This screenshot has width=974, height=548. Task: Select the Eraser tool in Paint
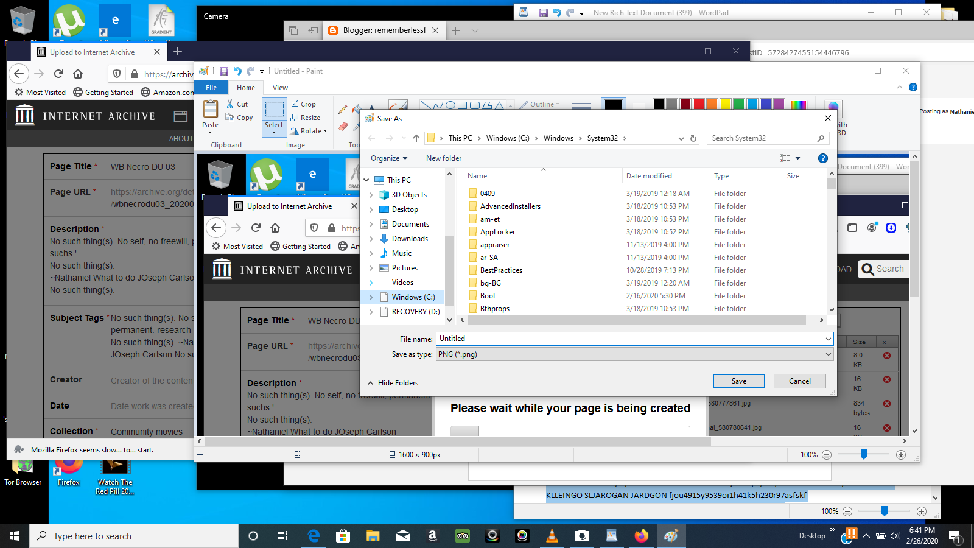tap(343, 126)
